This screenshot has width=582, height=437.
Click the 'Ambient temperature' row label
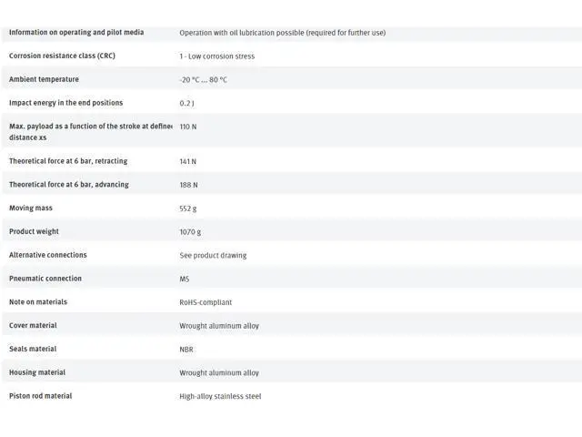tap(44, 79)
